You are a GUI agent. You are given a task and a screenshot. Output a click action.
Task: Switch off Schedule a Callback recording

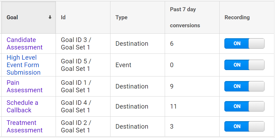click(244, 106)
